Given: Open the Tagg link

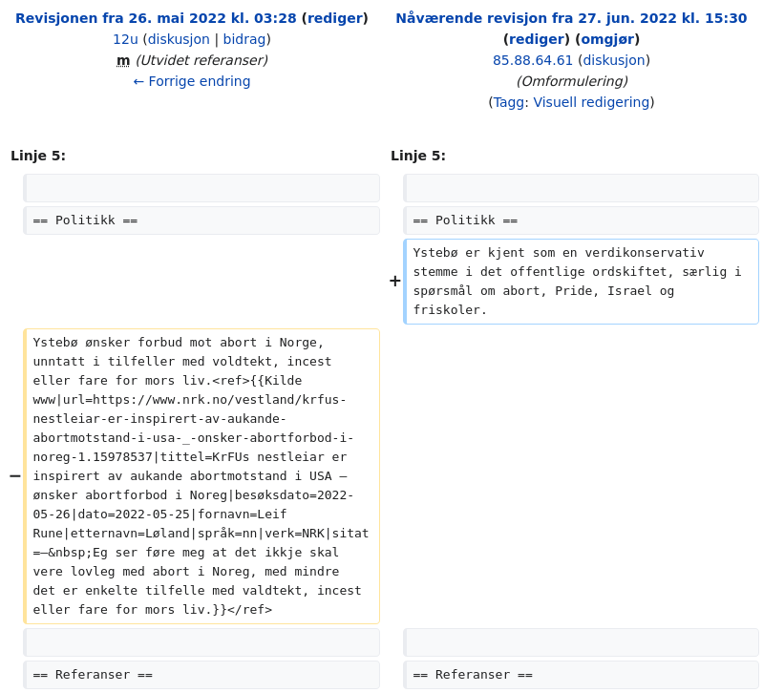Looking at the screenshot, I should point(509,102).
